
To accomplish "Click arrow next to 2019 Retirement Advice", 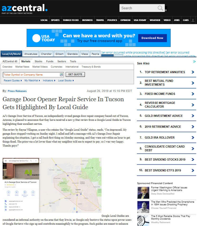I will point(193,127).
